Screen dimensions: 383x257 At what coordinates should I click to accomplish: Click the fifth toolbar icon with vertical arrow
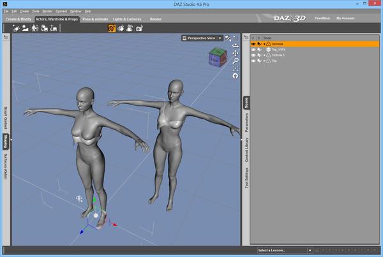(54, 28)
